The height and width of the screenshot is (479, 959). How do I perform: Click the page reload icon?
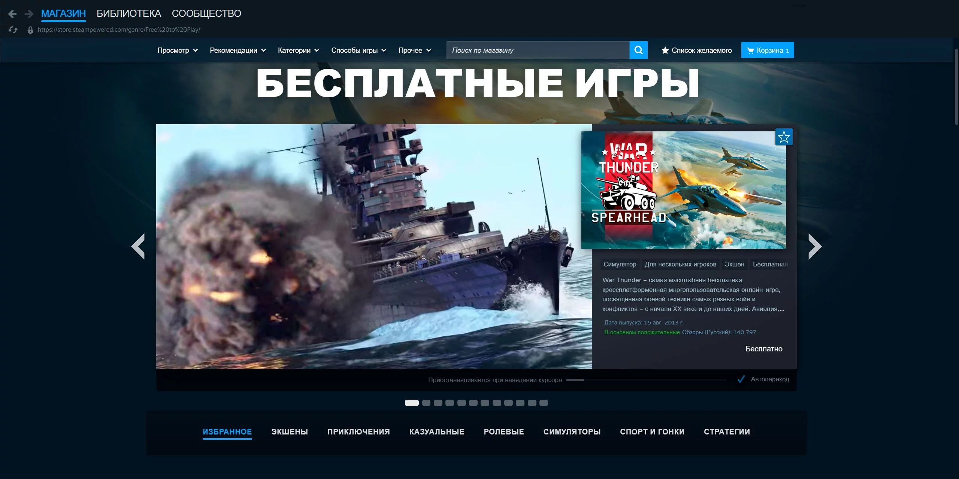pyautogui.click(x=13, y=30)
